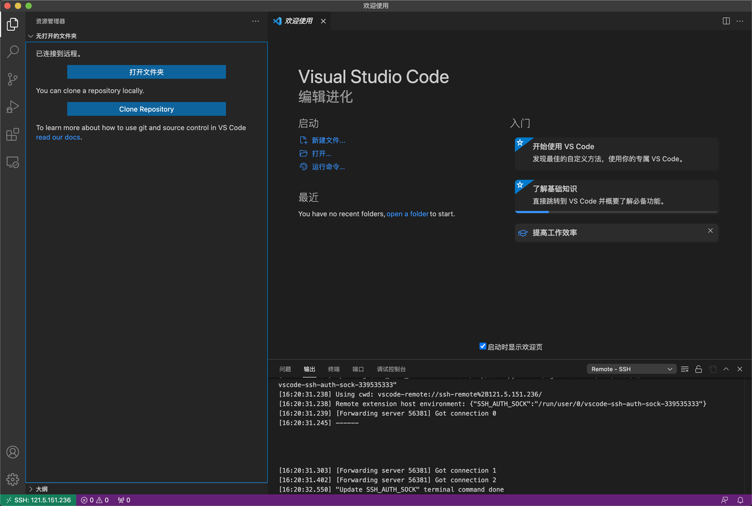Screen dimensions: 752x506
Task: Switch to the 问题 panel tab
Action: 285,369
